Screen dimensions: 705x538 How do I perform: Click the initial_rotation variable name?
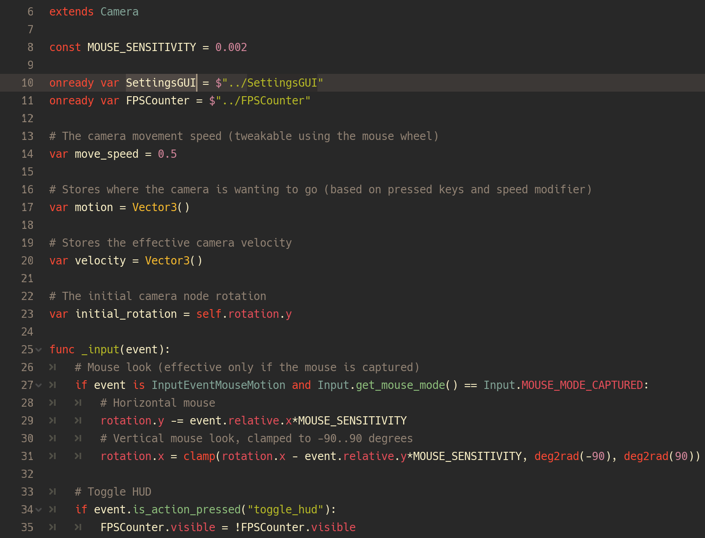coord(126,314)
